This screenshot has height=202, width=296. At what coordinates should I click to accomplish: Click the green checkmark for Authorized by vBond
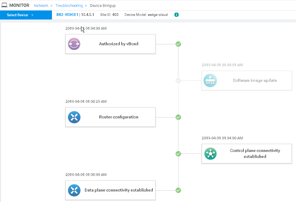click(x=178, y=44)
